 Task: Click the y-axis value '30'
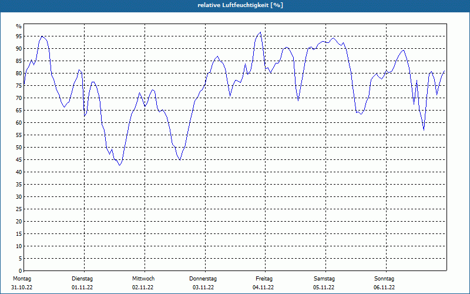pos(19,197)
